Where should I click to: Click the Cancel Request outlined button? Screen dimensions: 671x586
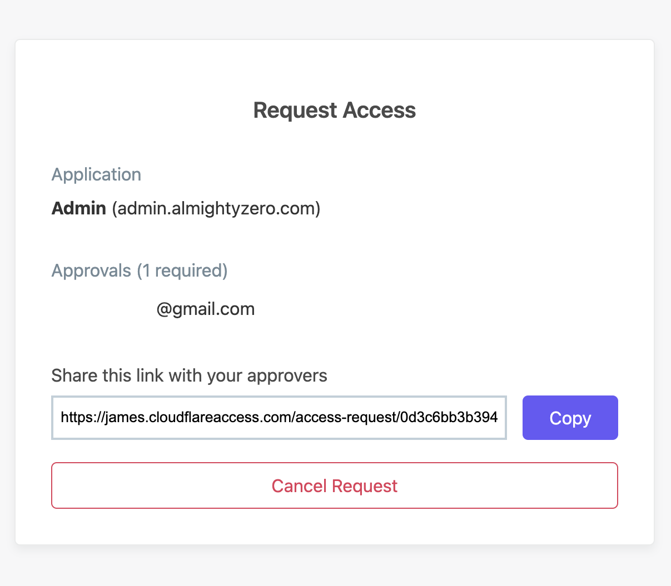[x=334, y=485]
